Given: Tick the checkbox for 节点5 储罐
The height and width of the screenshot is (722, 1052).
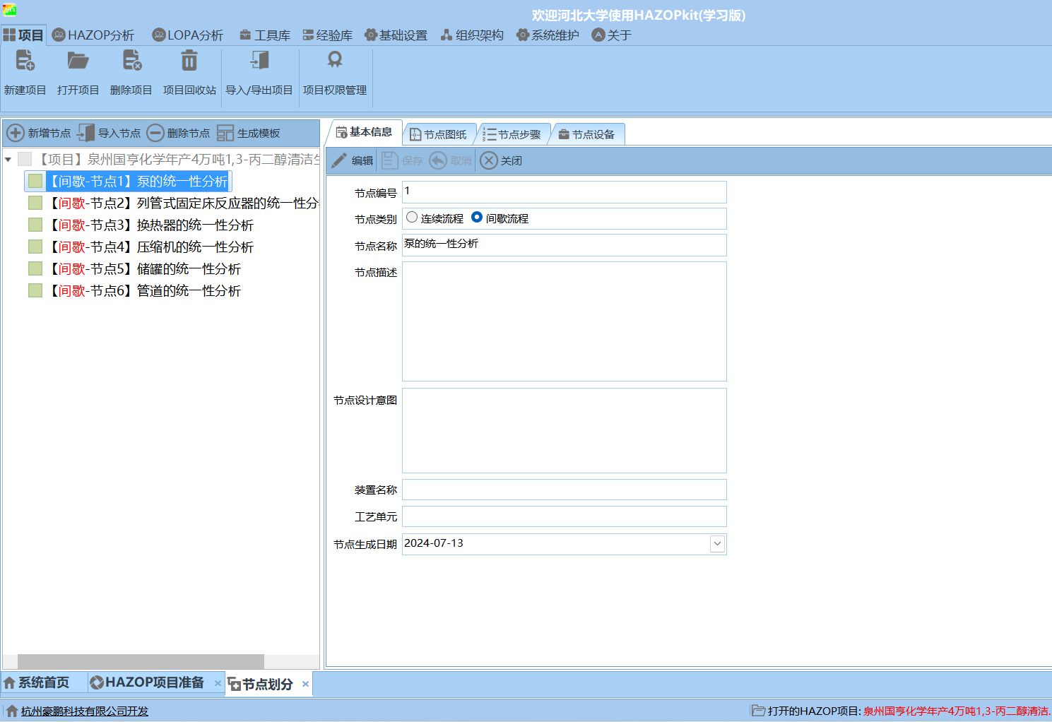Looking at the screenshot, I should point(35,268).
